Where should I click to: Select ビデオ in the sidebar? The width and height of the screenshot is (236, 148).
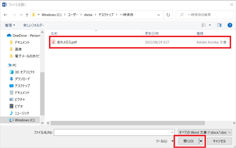[16, 106]
